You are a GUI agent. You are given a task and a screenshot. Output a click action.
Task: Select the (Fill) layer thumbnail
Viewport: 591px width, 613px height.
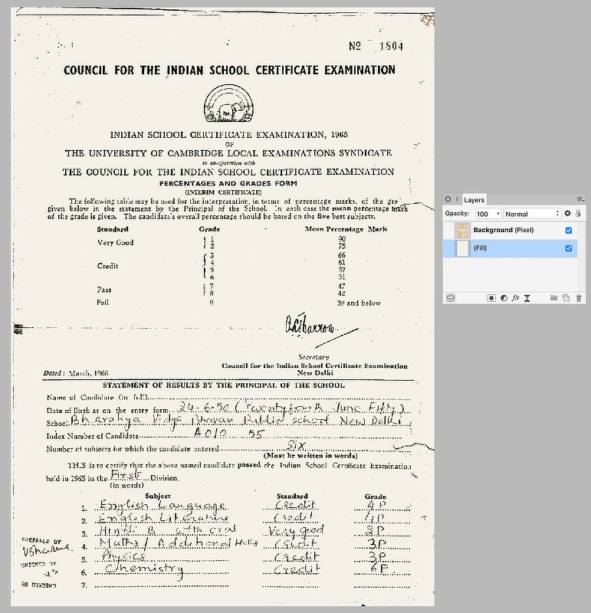point(462,248)
